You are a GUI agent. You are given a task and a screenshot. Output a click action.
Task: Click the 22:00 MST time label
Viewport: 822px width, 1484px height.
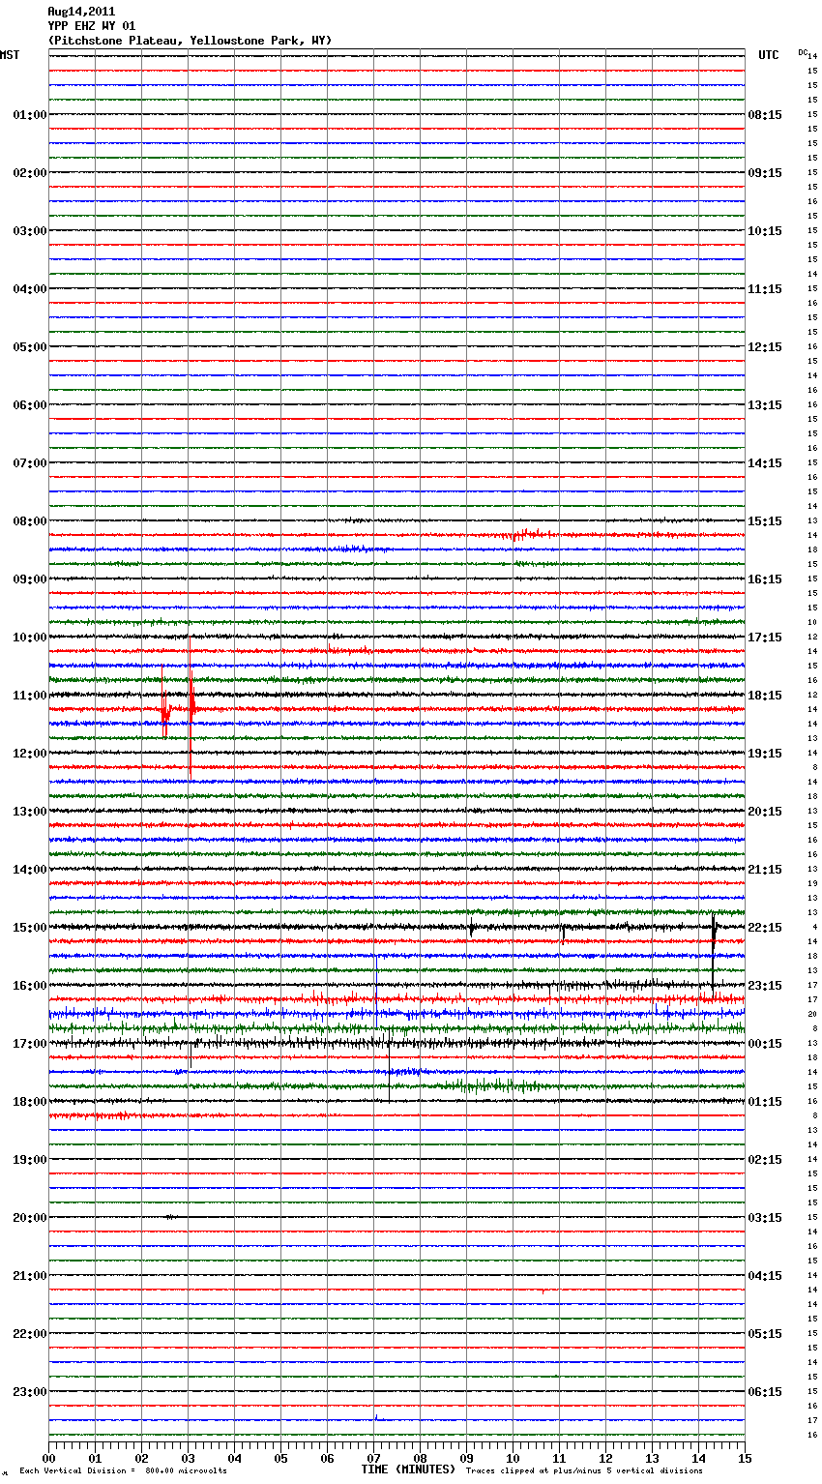[30, 1334]
